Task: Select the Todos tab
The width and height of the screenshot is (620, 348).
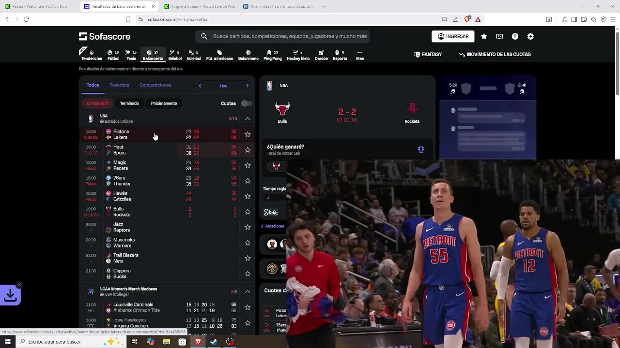Action: [x=93, y=85]
